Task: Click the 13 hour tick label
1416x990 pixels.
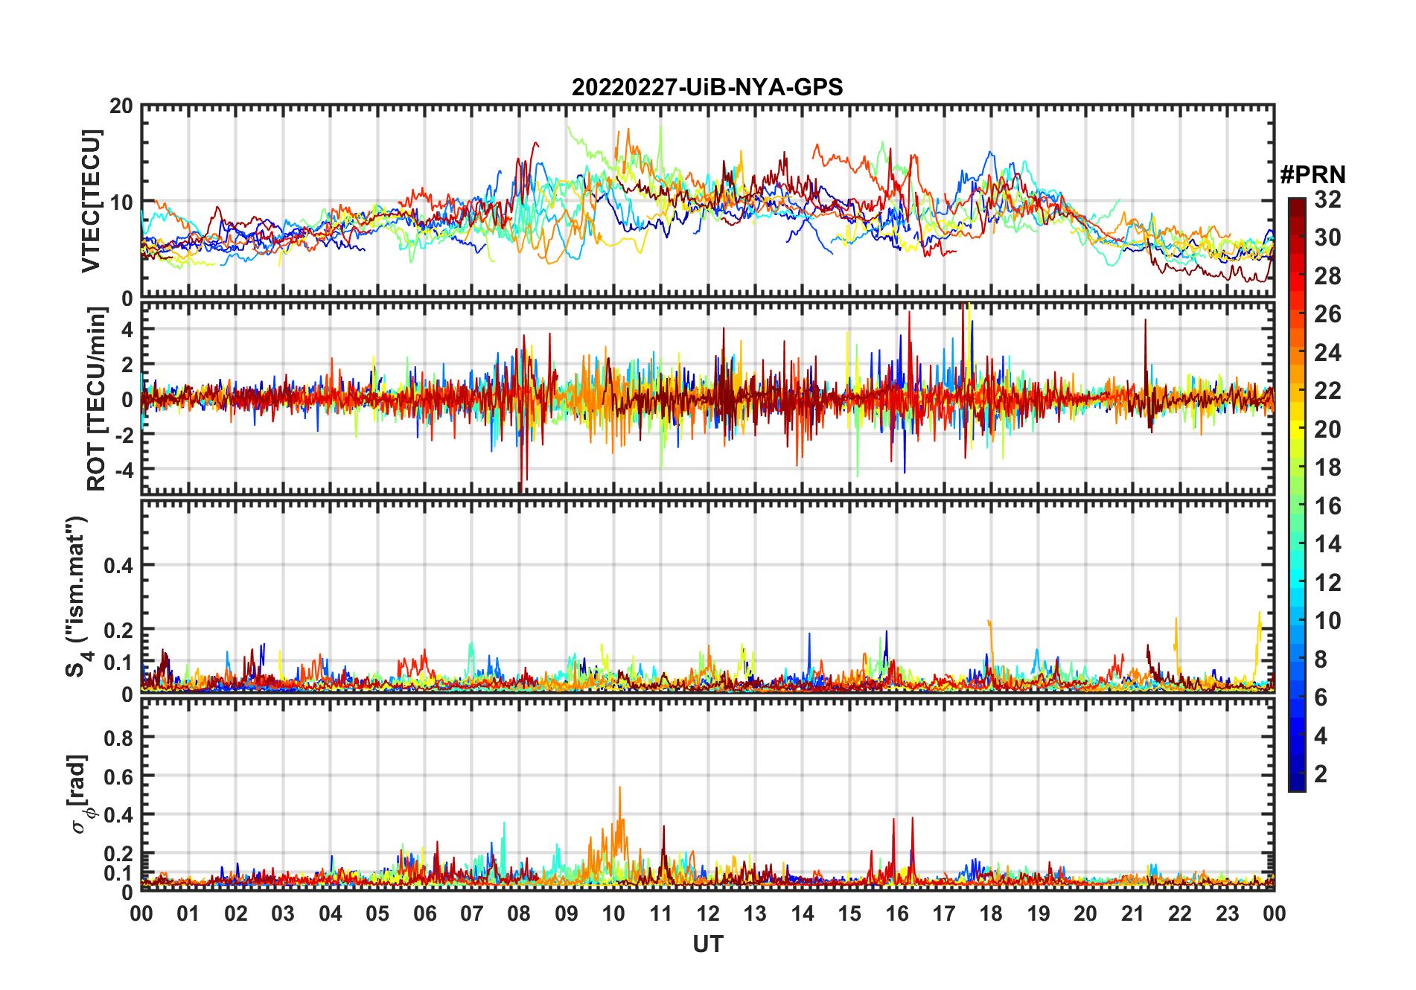Action: (x=755, y=913)
